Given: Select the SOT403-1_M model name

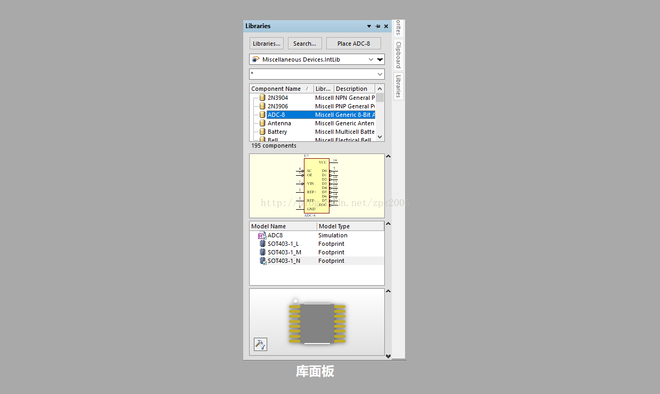Looking at the screenshot, I should pyautogui.click(x=284, y=252).
